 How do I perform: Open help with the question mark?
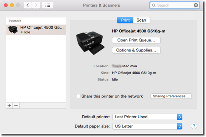[194, 126]
